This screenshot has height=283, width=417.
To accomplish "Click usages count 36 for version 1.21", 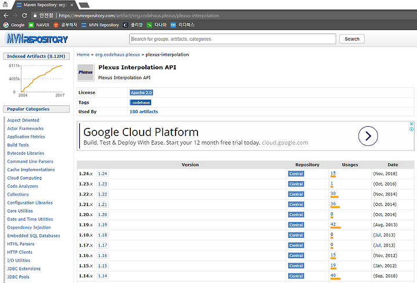I will tap(333, 204).
